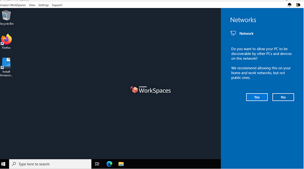Screen dimensions: 304x169
Task: Click No to decline network discovery
Action: [283, 97]
